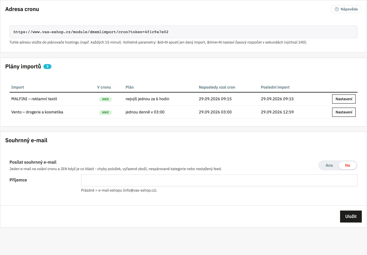The height and width of the screenshot is (255, 367).
Task: Select the cron URL address field
Action: pos(183,32)
